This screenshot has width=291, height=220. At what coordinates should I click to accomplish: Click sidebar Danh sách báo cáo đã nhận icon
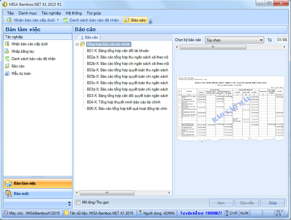coord(7,59)
